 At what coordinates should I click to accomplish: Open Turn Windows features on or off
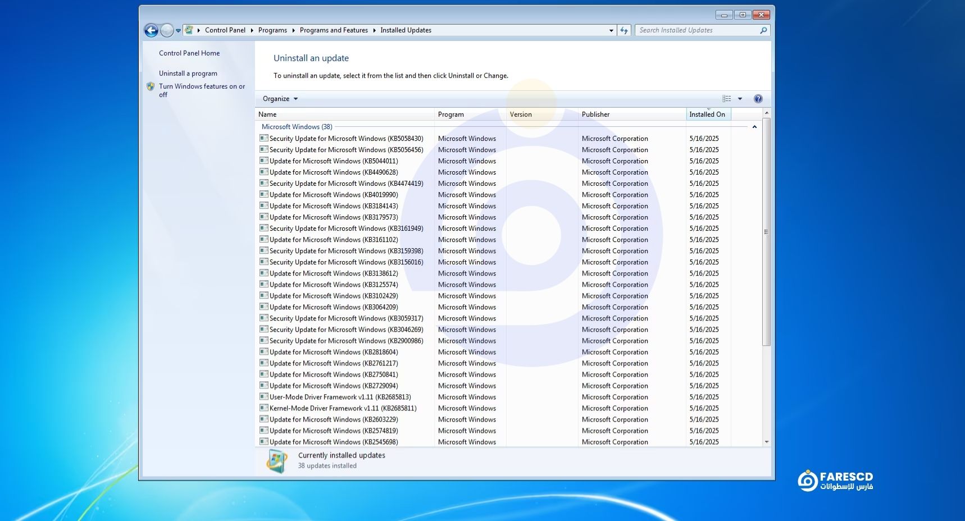pyautogui.click(x=202, y=90)
